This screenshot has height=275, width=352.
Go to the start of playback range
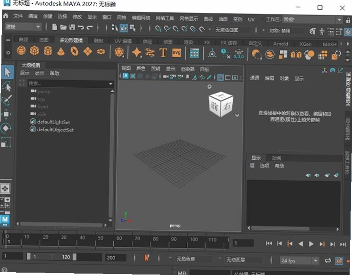pyautogui.click(x=268, y=243)
